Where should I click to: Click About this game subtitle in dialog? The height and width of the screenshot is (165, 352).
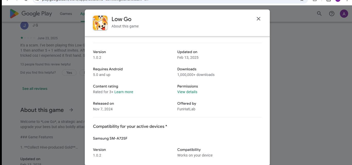pos(125,26)
